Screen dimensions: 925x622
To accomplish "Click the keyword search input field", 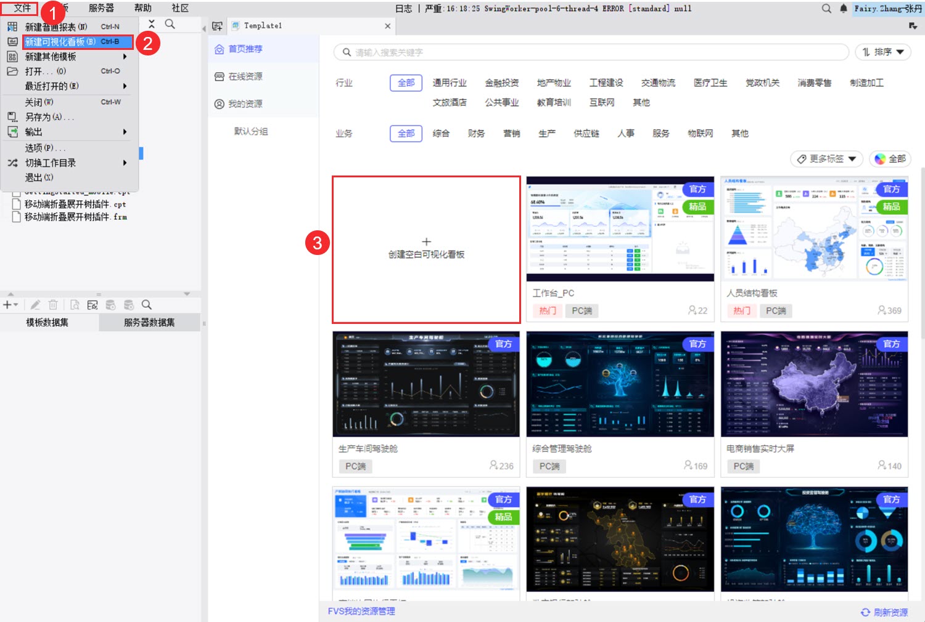I will 592,52.
